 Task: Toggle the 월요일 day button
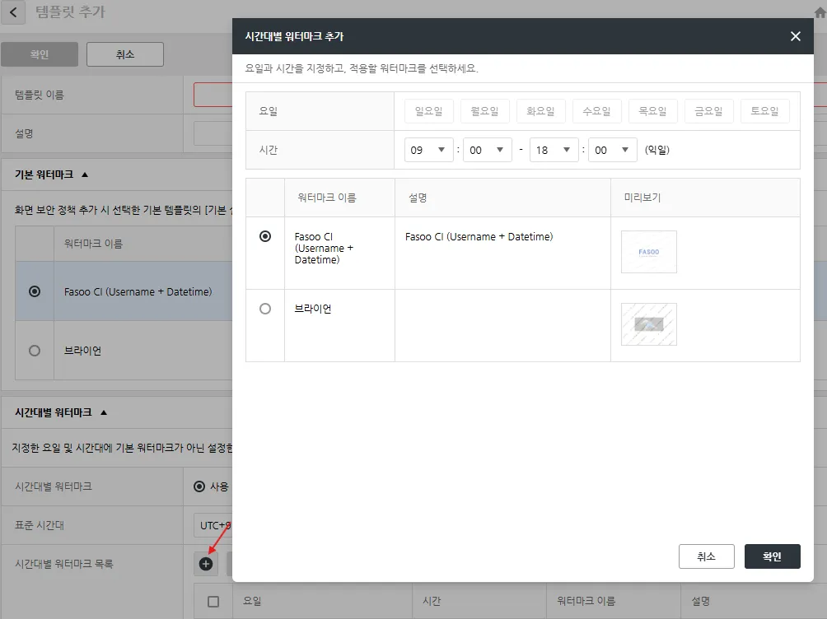pyautogui.click(x=484, y=111)
